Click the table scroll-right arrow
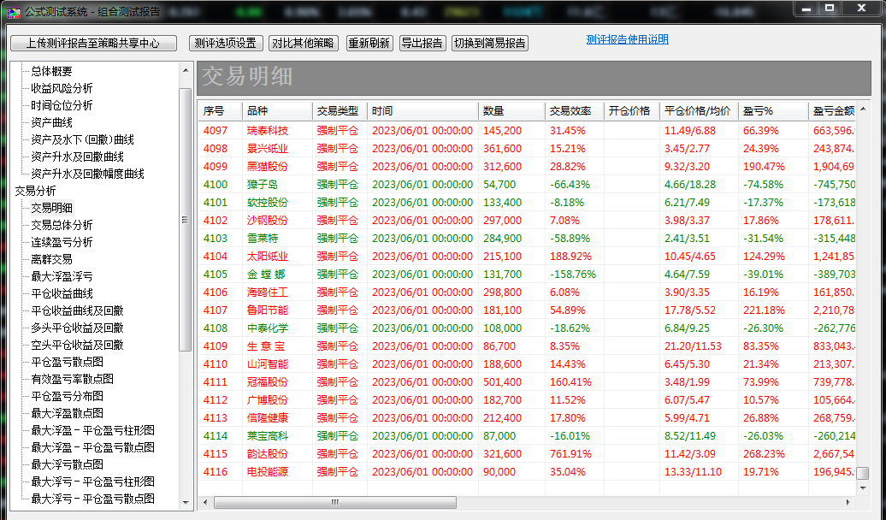Screen dimensions: 886x520 [x=848, y=502]
